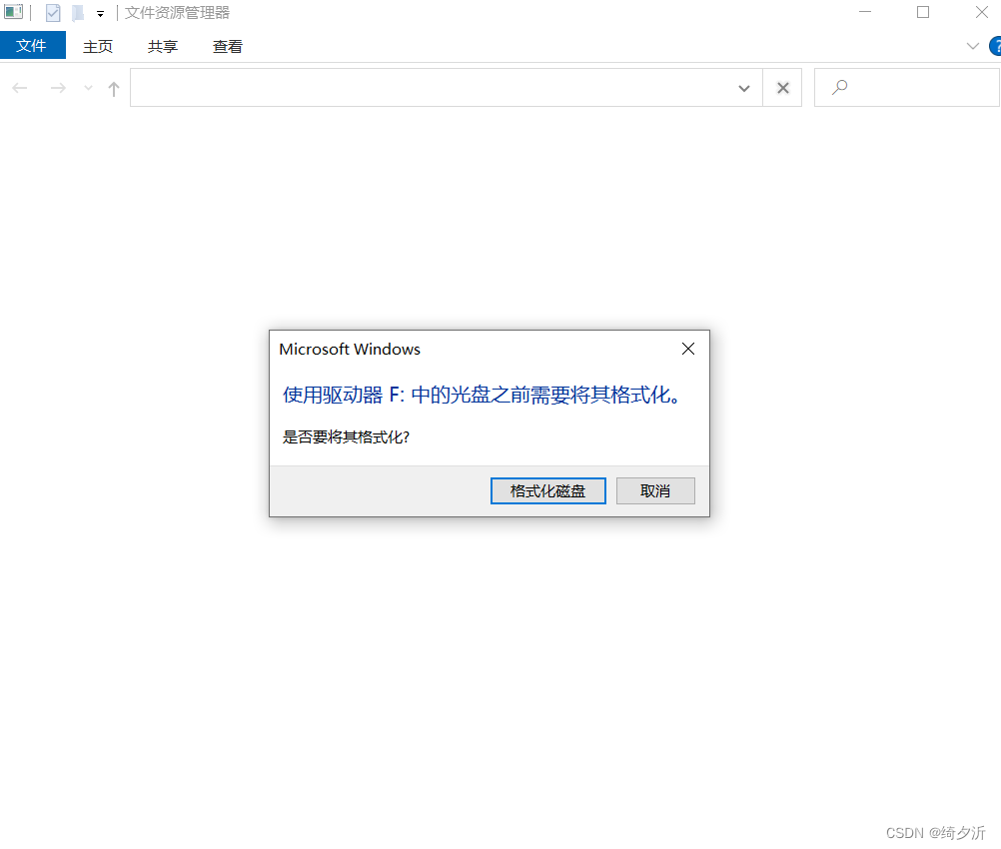1001x849 pixels.
Task: Click the File Explorer window icon
Action: click(x=13, y=12)
